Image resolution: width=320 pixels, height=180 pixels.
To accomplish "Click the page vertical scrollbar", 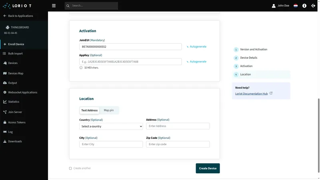I will pos(318,136).
